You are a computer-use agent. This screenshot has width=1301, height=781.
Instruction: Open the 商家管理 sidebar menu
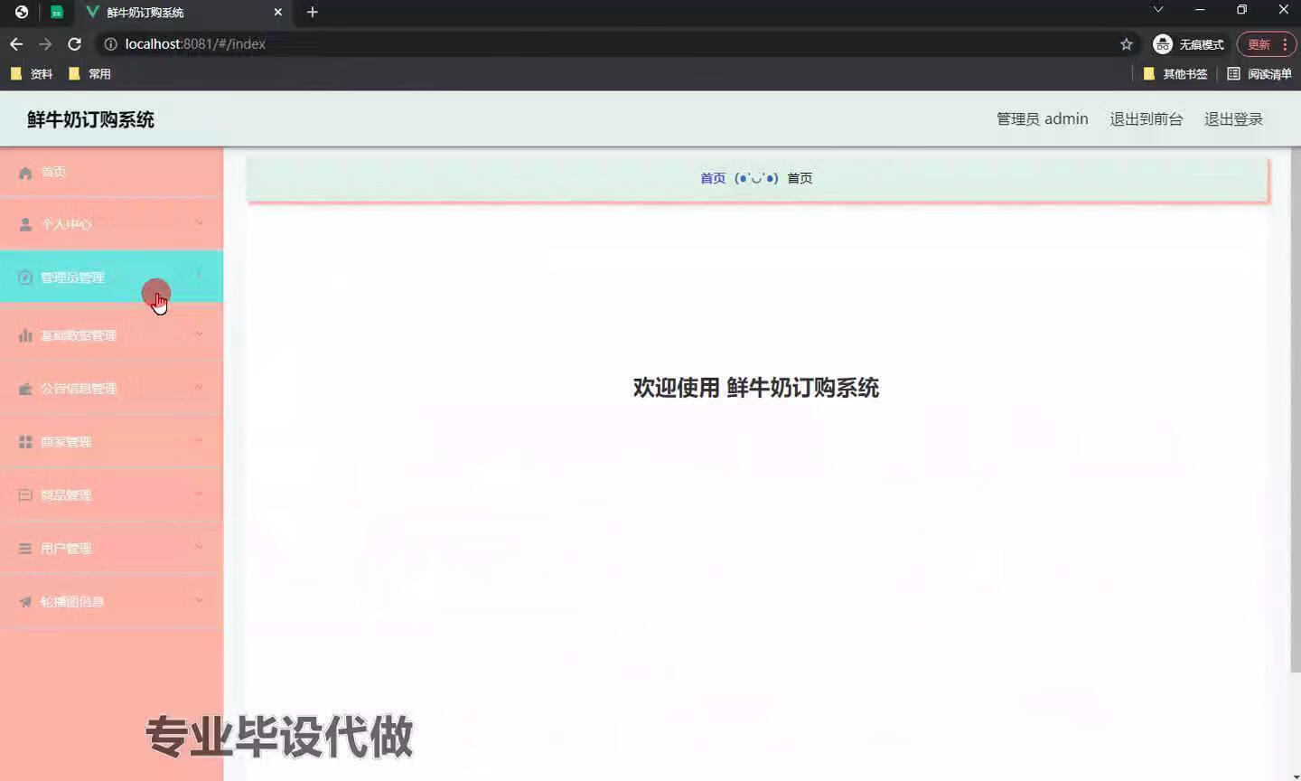point(111,442)
